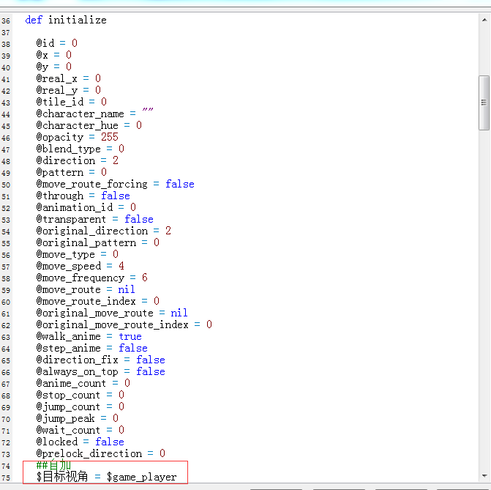The width and height of the screenshot is (491, 490).
Task: Click the '@stop_count = 0' line
Action: pyautogui.click(x=80, y=395)
